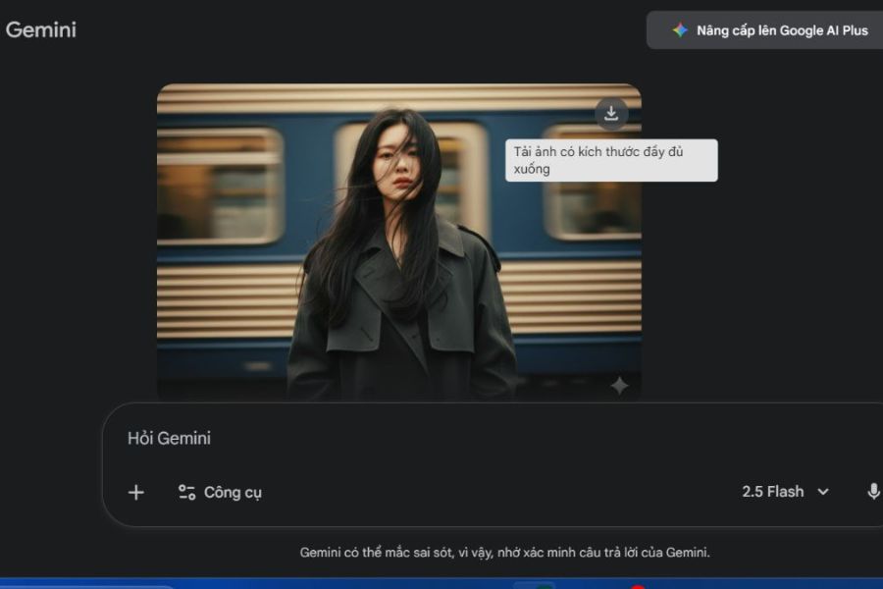Click the plus icon to add files

(x=136, y=493)
